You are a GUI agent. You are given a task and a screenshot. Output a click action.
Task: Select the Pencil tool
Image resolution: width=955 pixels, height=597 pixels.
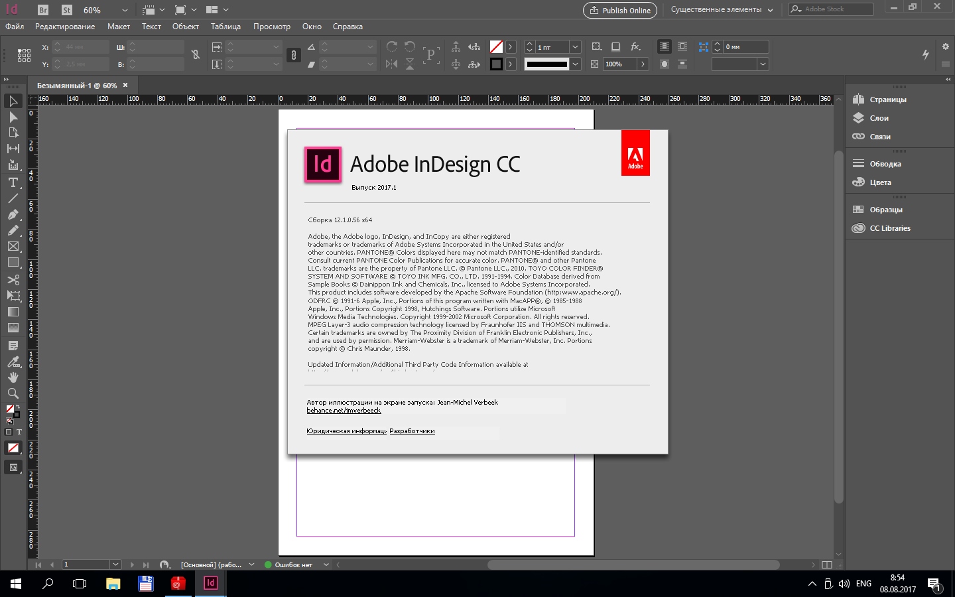[x=13, y=230]
